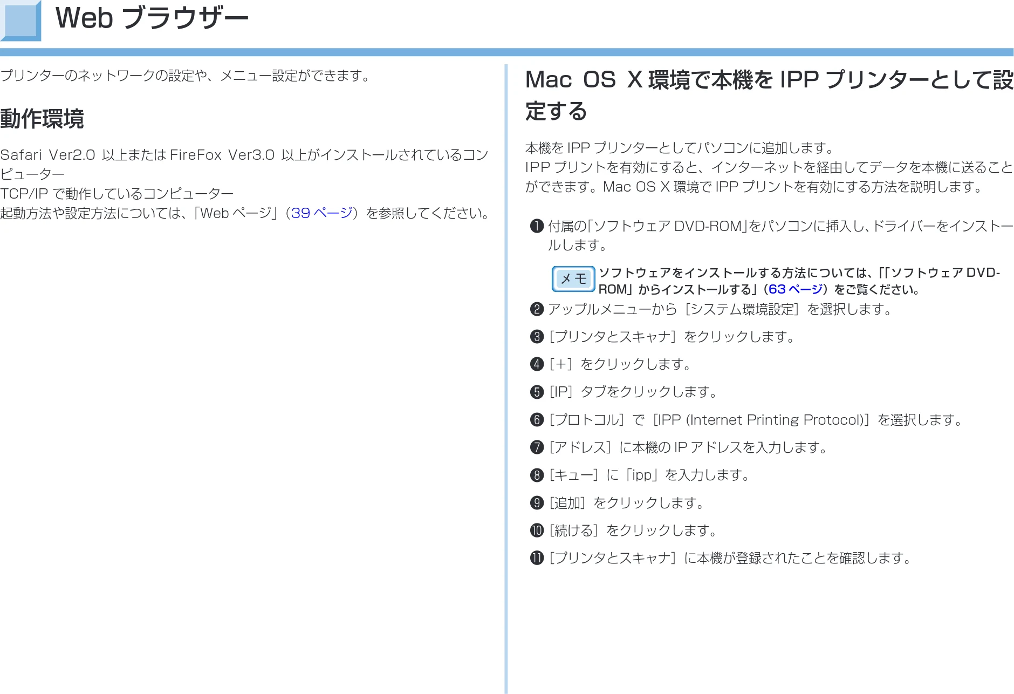This screenshot has height=694, width=1014.
Task: Click step 3 about プリンタとスキャナ をクリック
Action: pos(662,337)
